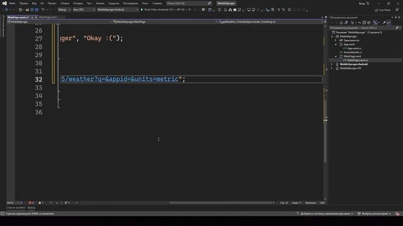The height and width of the screenshot is (226, 403).
Task: Collapse the App.xaml node
Action: click(x=336, y=45)
